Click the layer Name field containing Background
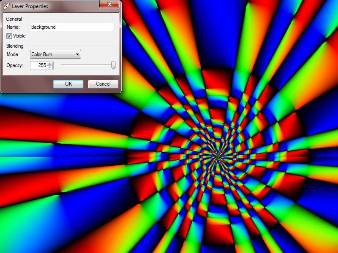 pos(72,27)
